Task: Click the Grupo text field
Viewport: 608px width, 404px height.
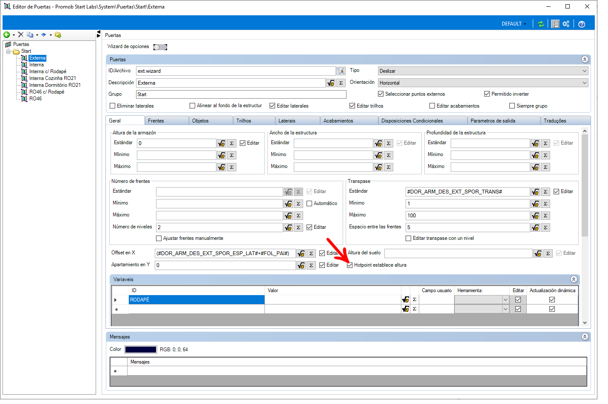Action: point(241,94)
